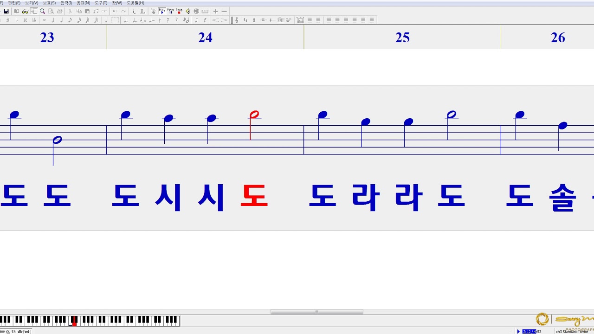This screenshot has height=334, width=594.
Task: Open the 도움말(H) menu
Action: 136,3
